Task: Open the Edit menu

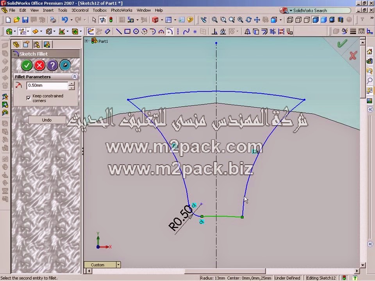Action: click(23, 10)
